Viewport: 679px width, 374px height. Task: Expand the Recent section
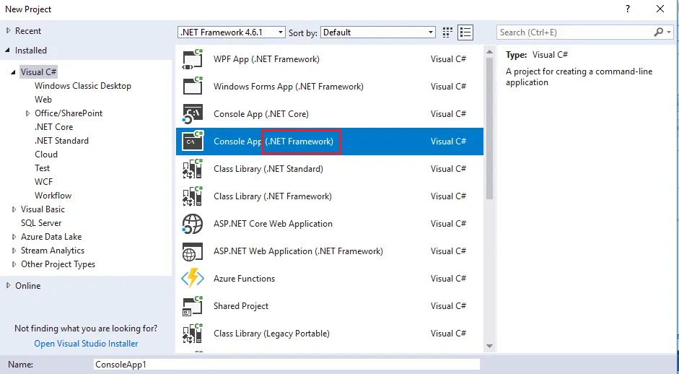click(x=8, y=31)
